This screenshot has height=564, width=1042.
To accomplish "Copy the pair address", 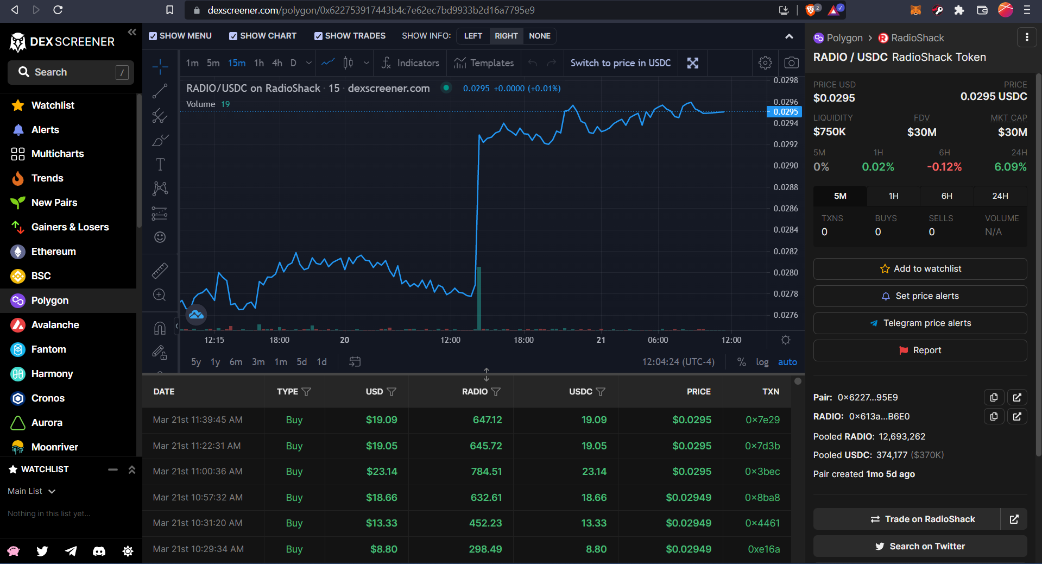I will click(994, 397).
